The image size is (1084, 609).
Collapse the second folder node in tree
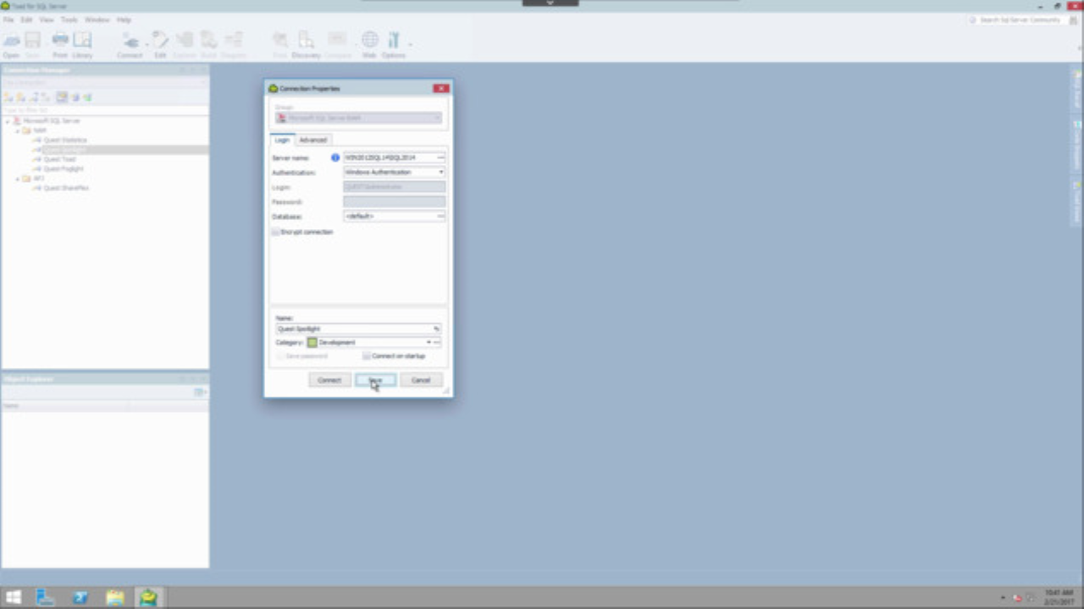click(x=17, y=178)
